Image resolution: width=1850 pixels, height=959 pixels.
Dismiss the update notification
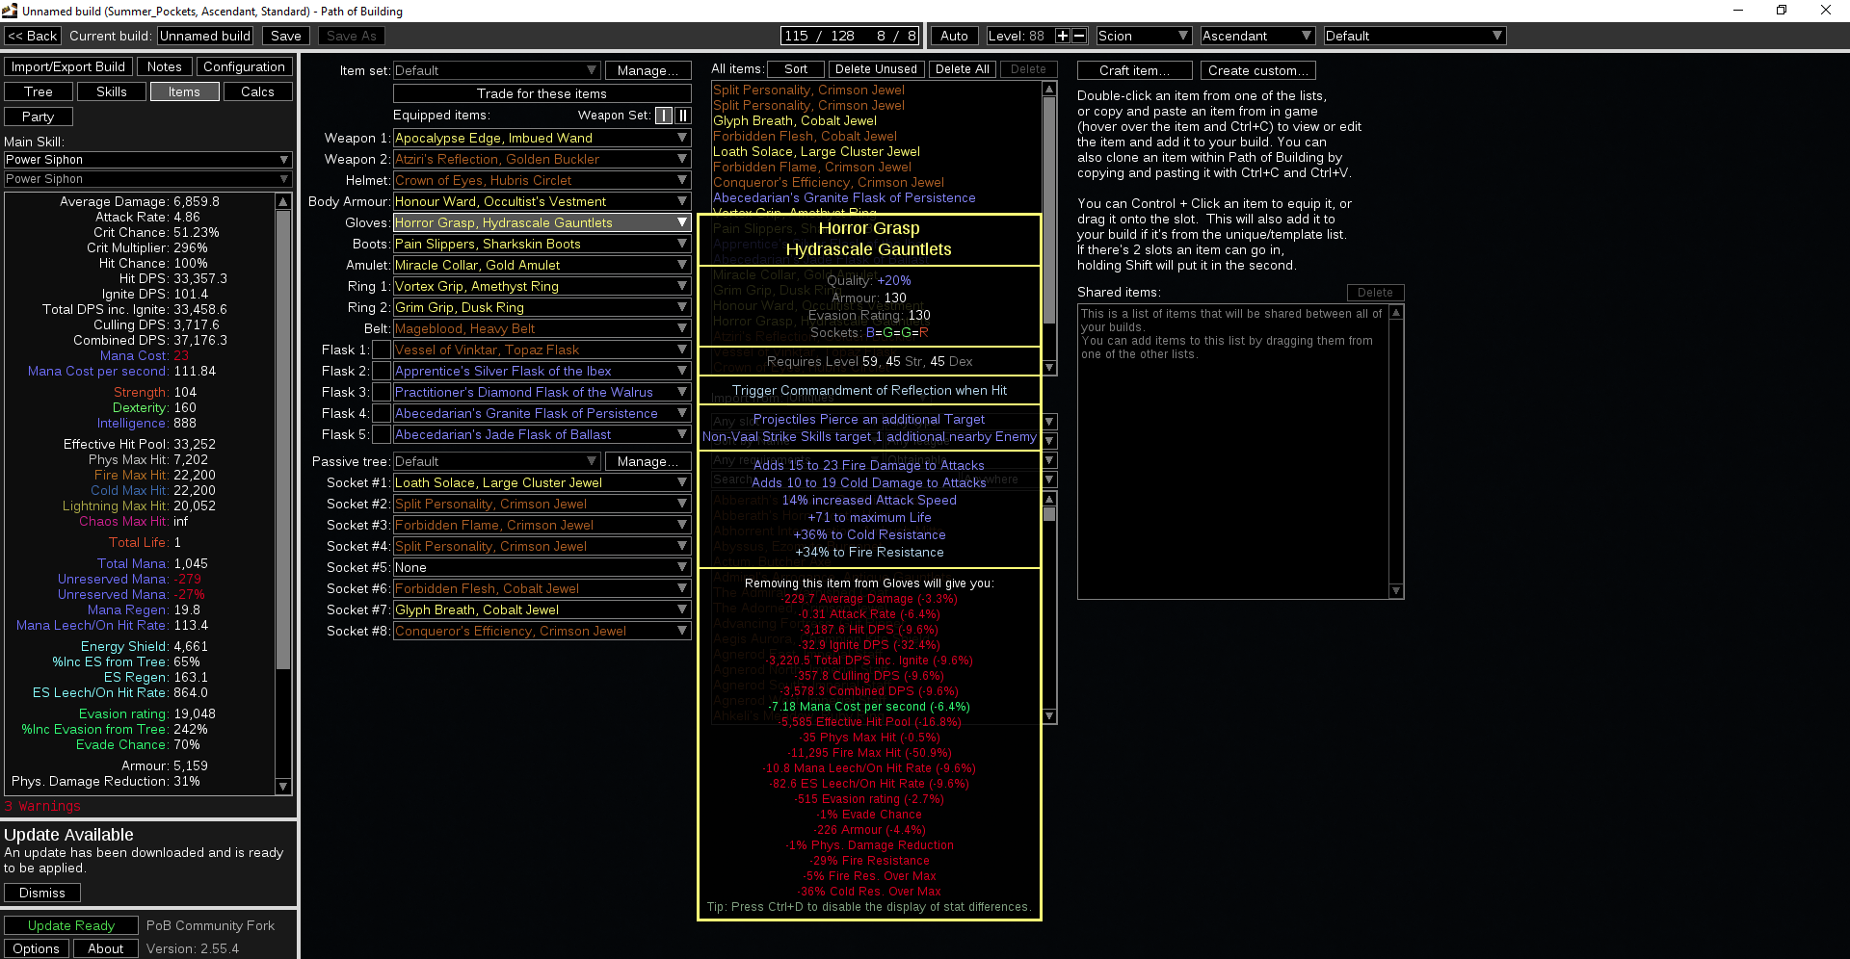coord(42,893)
